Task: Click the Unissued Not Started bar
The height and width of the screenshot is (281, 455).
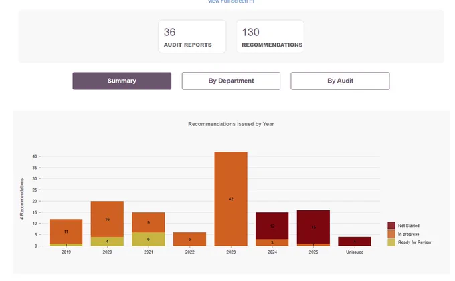Action: pos(355,242)
